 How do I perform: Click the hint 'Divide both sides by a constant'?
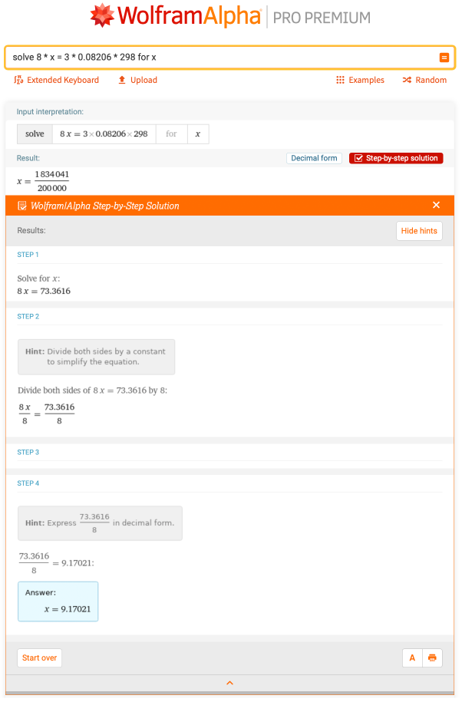(x=96, y=357)
